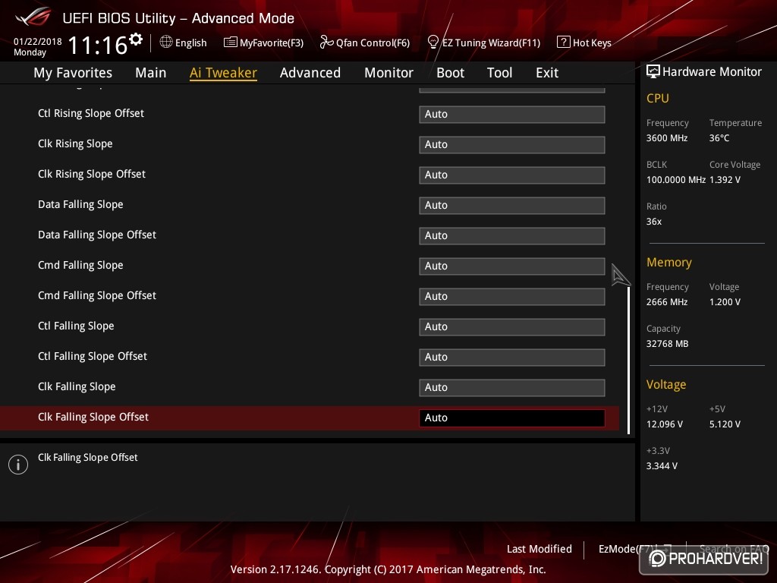Open the My Favorites tab
The width and height of the screenshot is (777, 583).
click(73, 73)
